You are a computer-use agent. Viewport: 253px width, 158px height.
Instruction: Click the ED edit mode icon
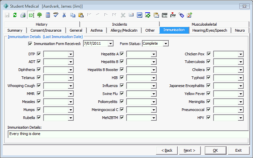pos(31,15)
